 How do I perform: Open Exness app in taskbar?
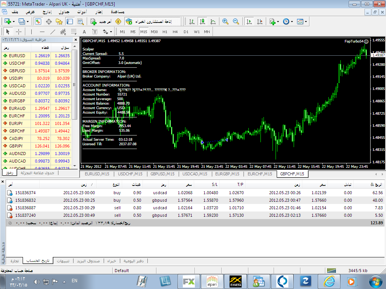point(236,281)
